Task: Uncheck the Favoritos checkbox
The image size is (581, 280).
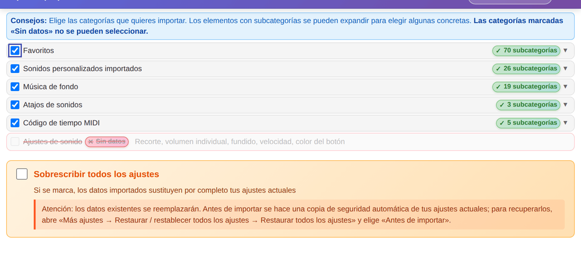Action: tap(15, 51)
